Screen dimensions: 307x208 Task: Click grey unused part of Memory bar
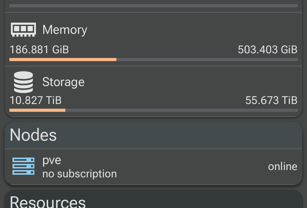[x=207, y=60]
